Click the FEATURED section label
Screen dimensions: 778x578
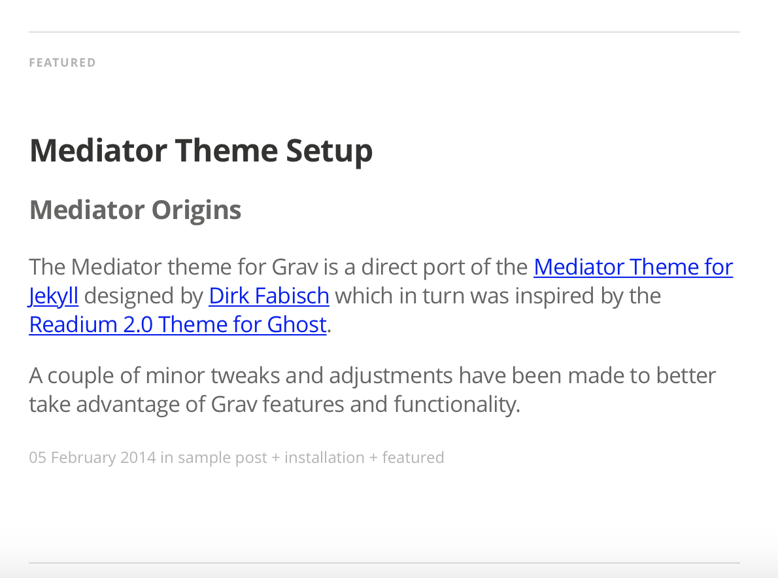[x=63, y=63]
